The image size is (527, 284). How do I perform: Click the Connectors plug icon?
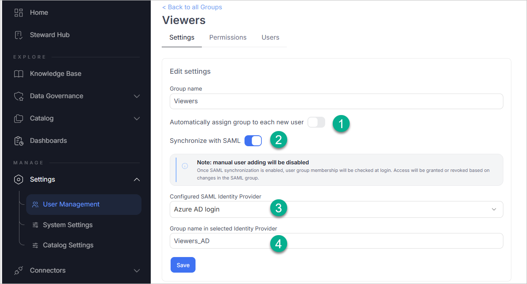pyautogui.click(x=19, y=271)
